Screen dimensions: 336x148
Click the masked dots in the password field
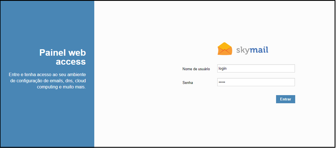(x=222, y=82)
